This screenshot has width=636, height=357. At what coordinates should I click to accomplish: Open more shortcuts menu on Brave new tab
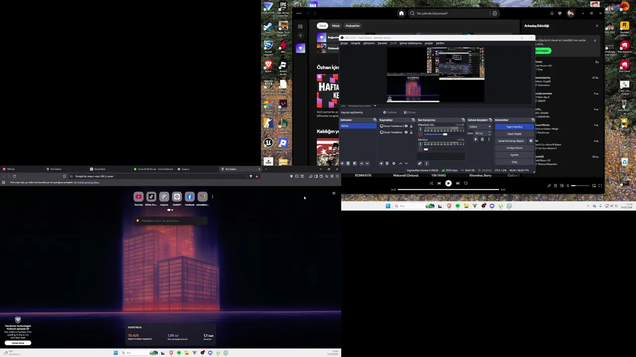212,197
